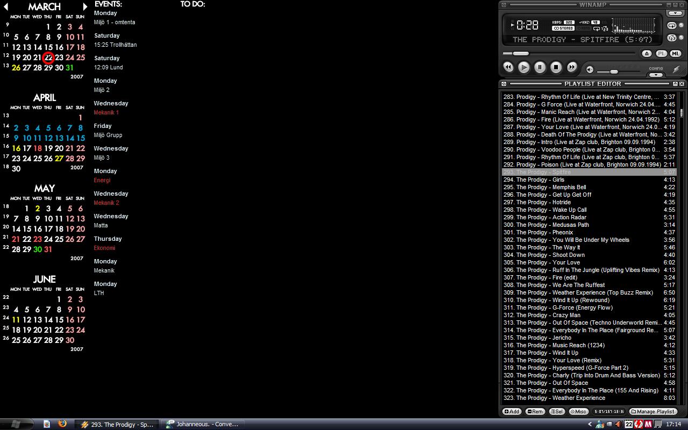Go to next month with right calendar arrow

click(85, 7)
